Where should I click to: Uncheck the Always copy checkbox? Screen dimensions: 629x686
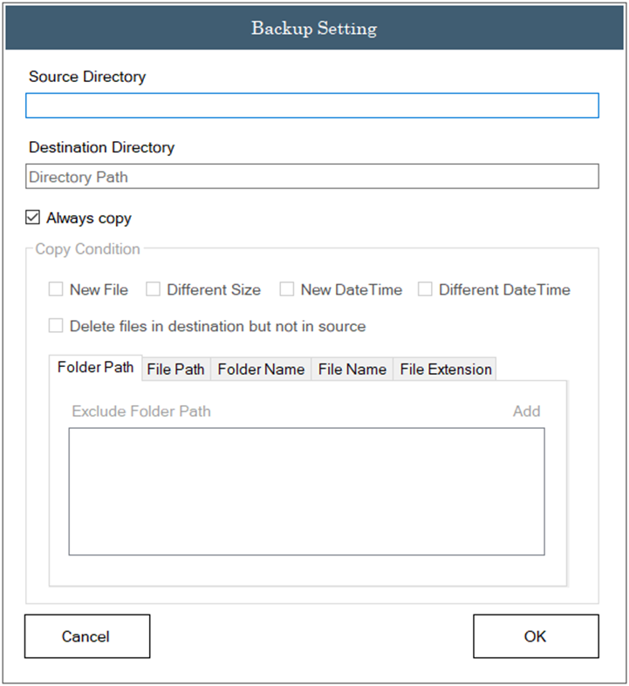tap(32, 217)
